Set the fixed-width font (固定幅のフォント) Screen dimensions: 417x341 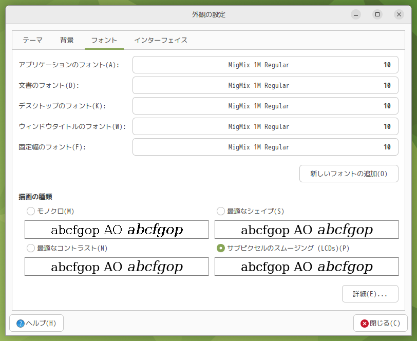(266, 147)
